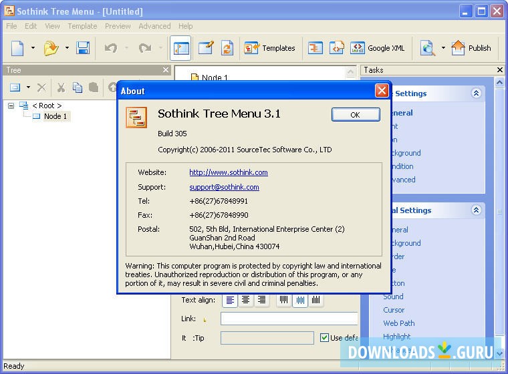Select the < Root > tree item

pos(47,106)
